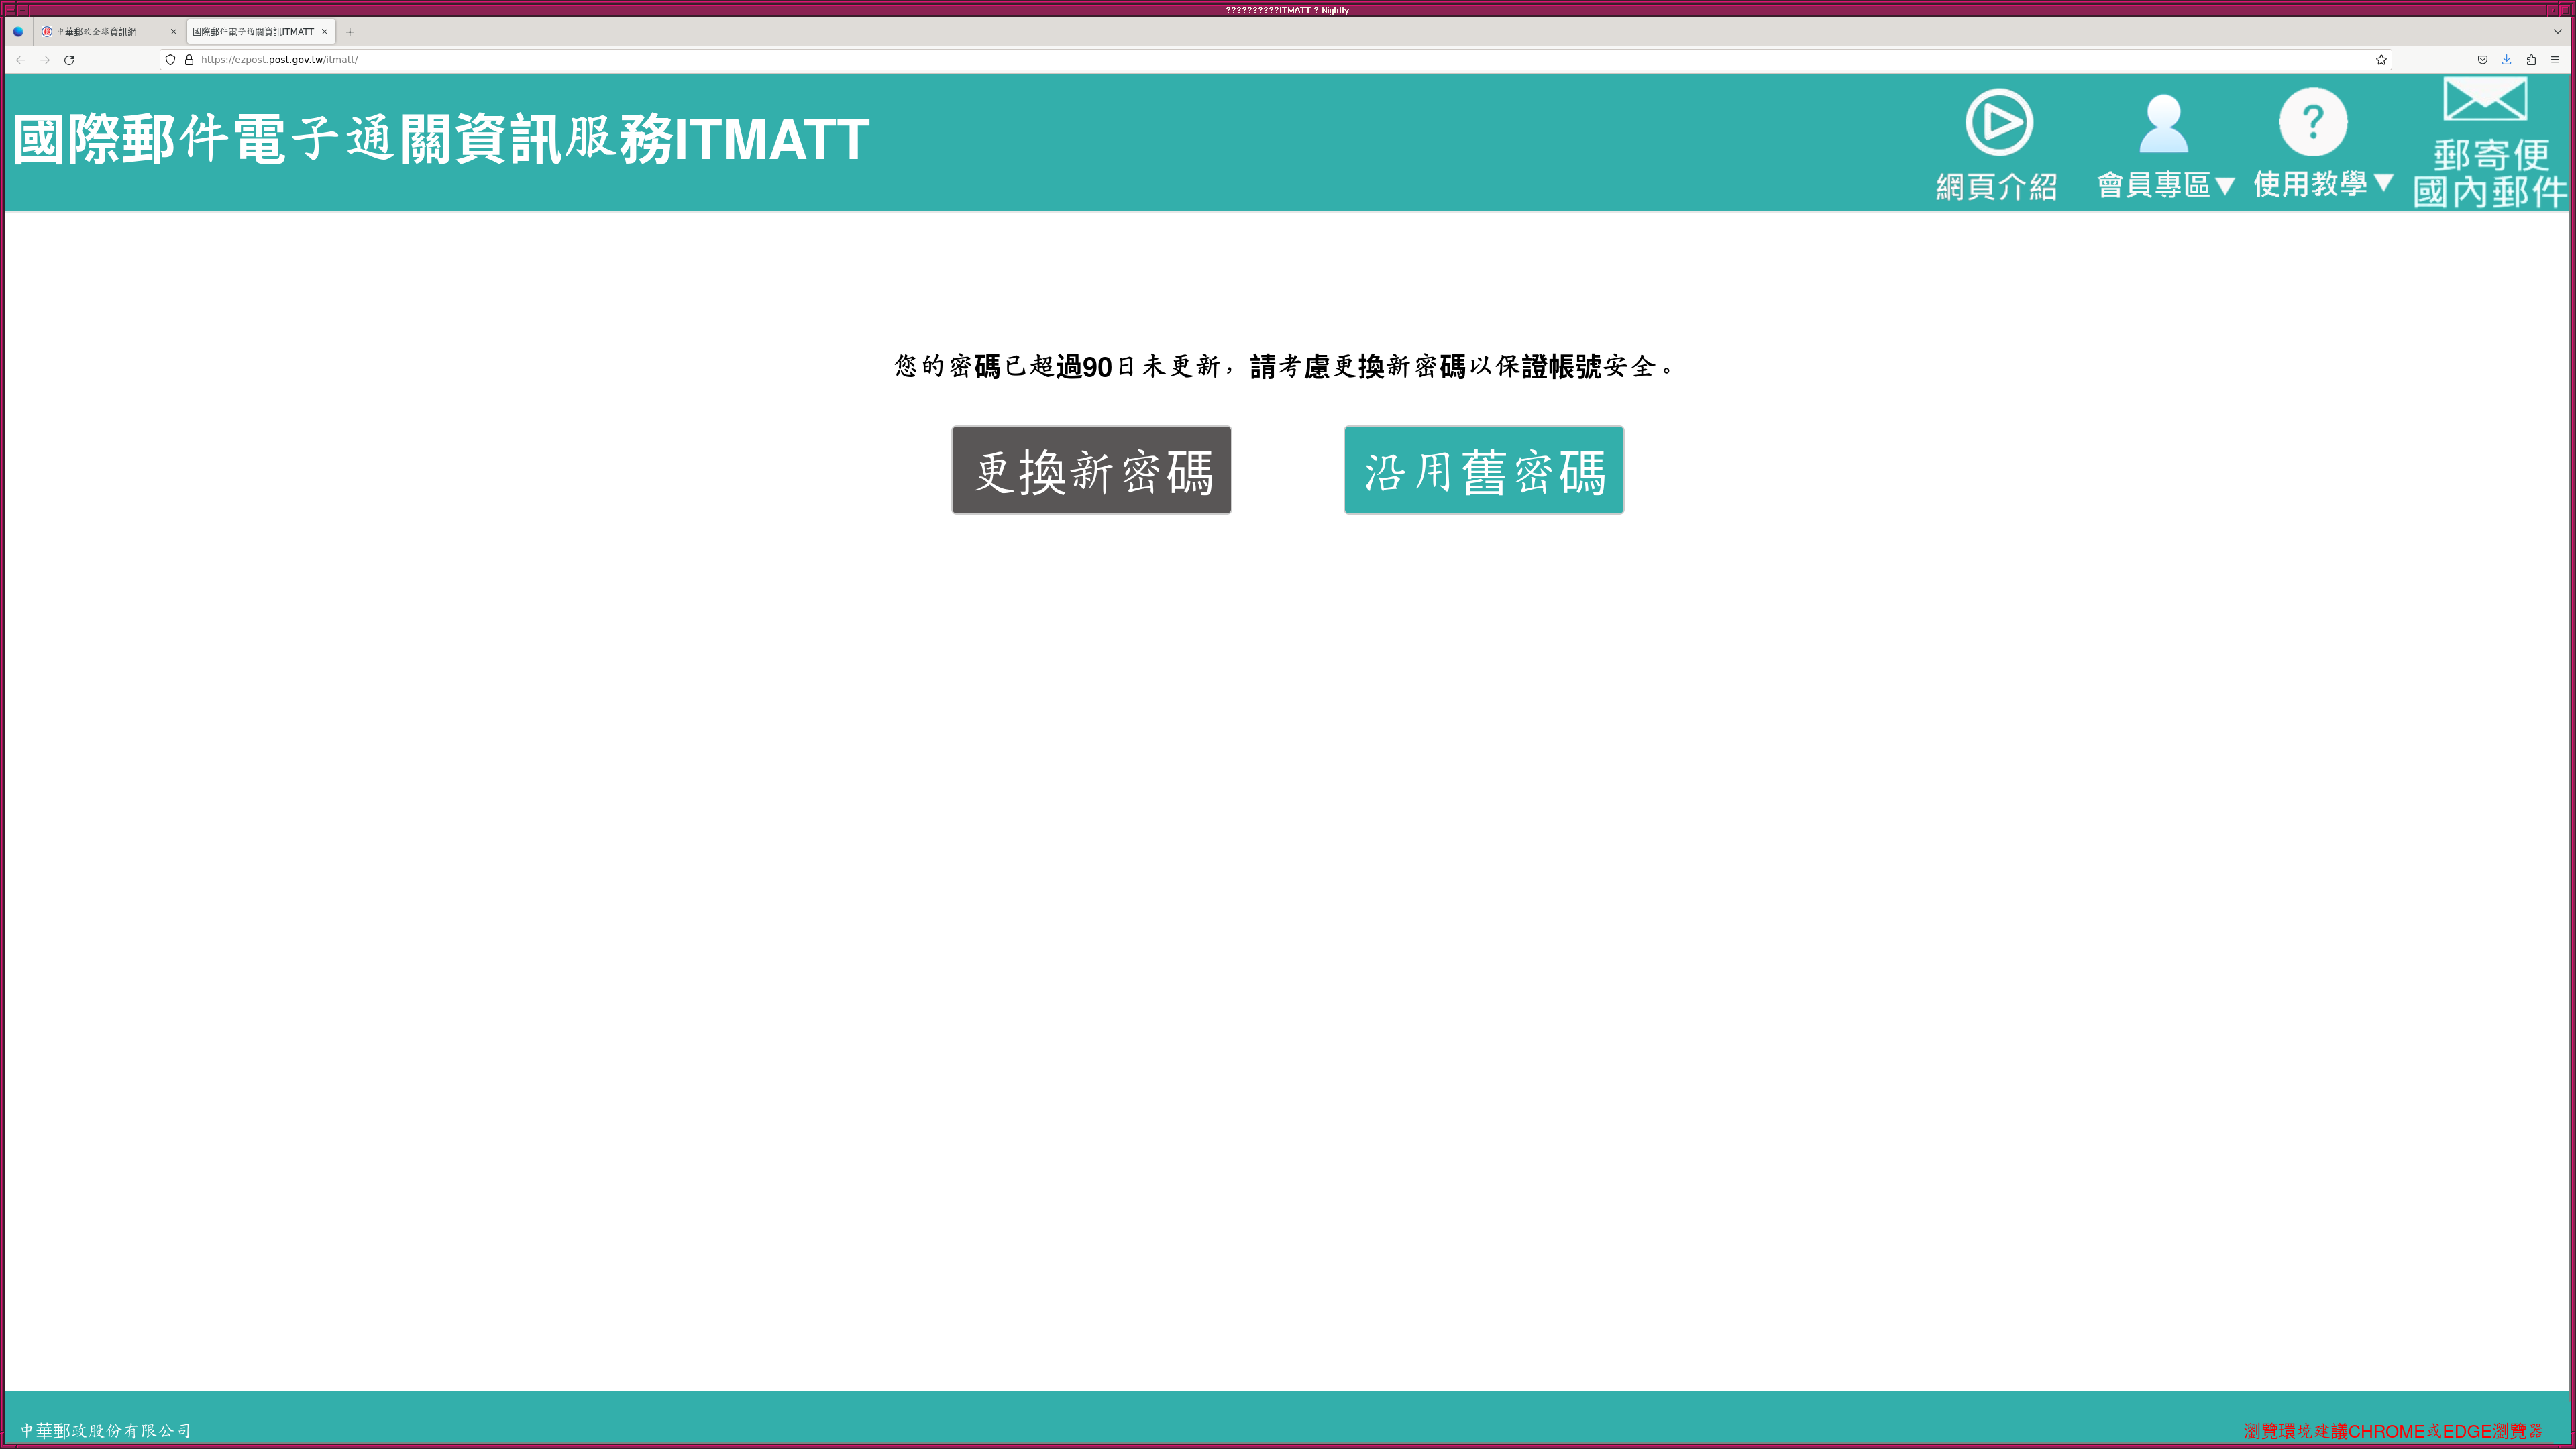The width and height of the screenshot is (2576, 1449).
Task: Click the 郵寄便國內郵件 envelope icon
Action: coord(2485,100)
